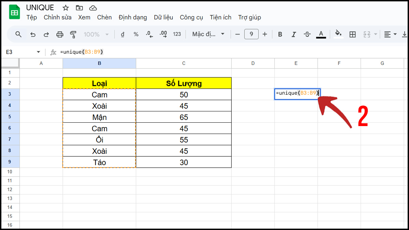Click the cloud save status icon
Viewport: 409px width, 230px height.
[92, 7]
